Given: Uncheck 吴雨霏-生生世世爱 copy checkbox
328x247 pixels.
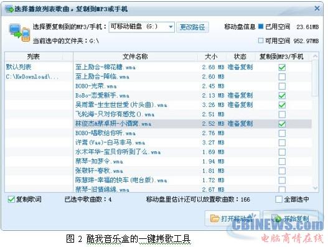Looking at the screenshot, I should click(x=282, y=105).
